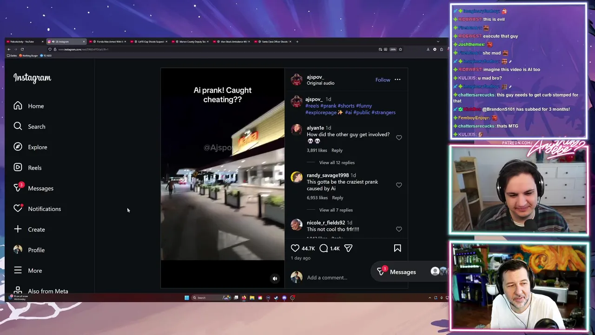Open File Explorer from the taskbar
This screenshot has height=335, width=595.
252,298
